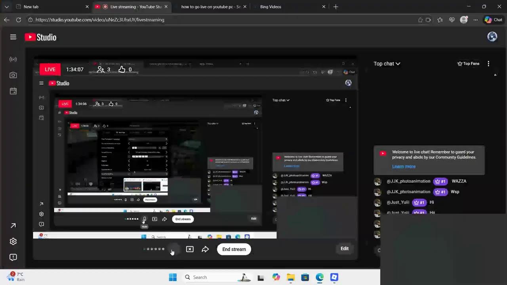
Task: Click the #1 crown badge beside WAZZA
Action: click(x=440, y=181)
